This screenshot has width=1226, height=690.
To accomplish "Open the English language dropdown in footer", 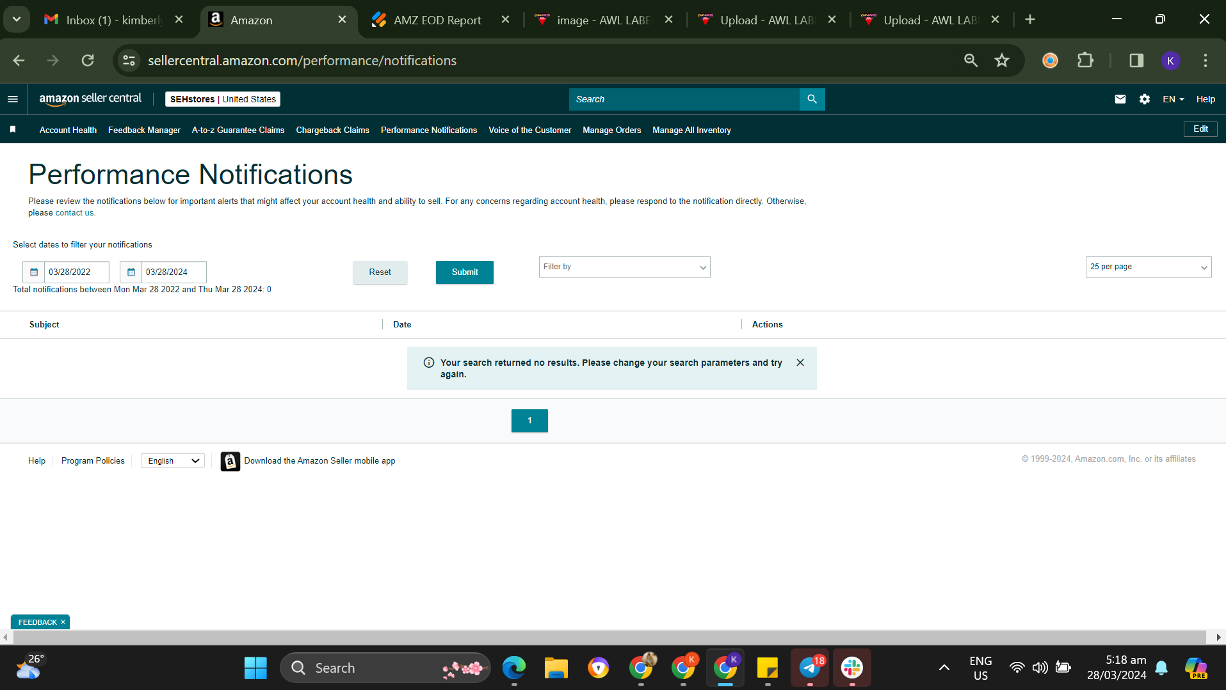I will (173, 461).
